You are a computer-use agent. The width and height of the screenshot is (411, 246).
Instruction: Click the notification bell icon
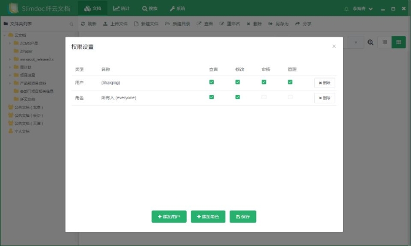pyautogui.click(x=346, y=9)
